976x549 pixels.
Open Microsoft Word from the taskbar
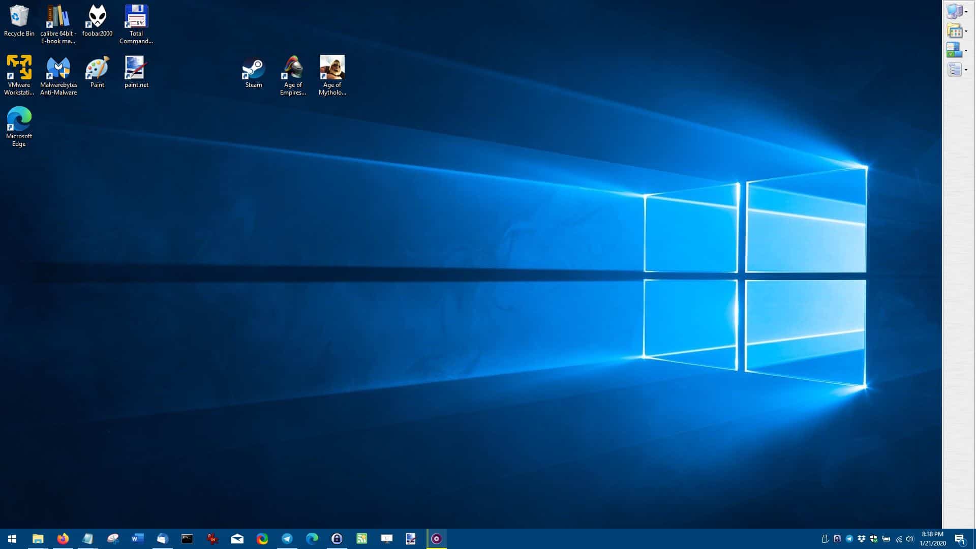click(137, 539)
